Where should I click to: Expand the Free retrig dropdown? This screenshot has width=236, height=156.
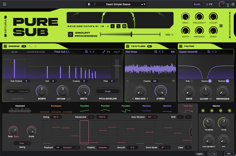(22, 143)
